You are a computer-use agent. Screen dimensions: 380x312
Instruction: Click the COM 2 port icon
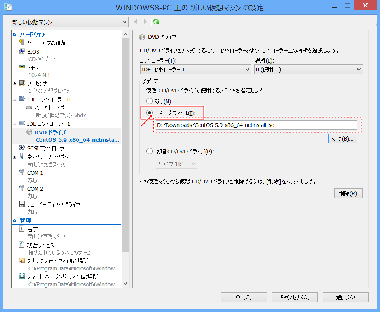click(22, 188)
